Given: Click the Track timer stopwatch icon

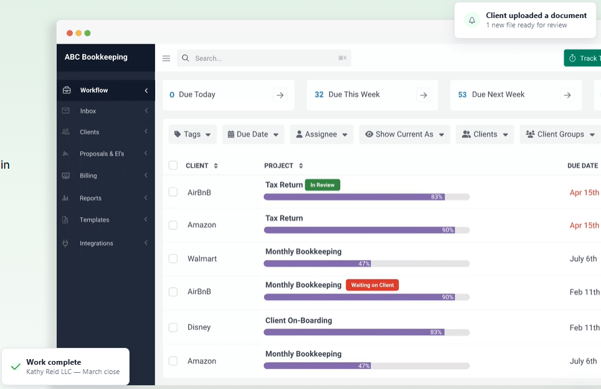Looking at the screenshot, I should click(x=572, y=59).
